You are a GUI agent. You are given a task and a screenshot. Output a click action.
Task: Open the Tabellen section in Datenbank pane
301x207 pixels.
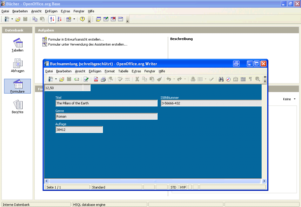click(x=17, y=45)
